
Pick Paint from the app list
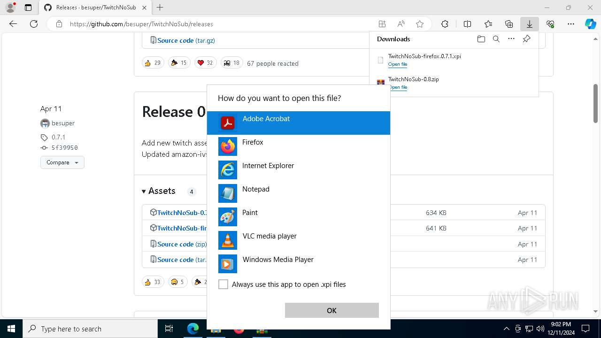coord(299,217)
